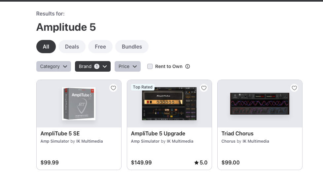The height and width of the screenshot is (177, 323).
Task: Select the All results tab
Action: 46,47
